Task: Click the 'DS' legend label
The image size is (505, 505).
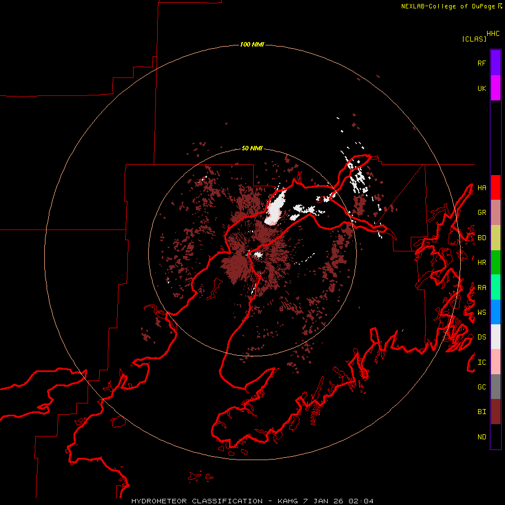Action: coord(481,337)
